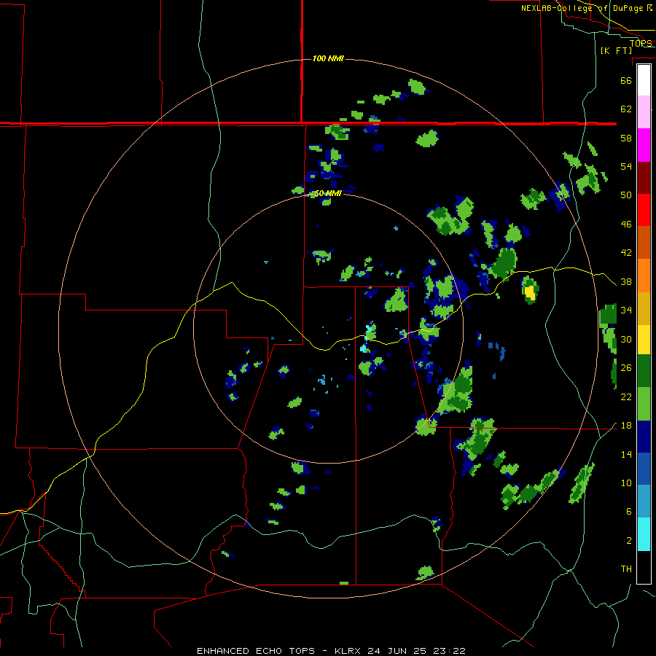
Task: Click the '66' legend value label
Action: 626,80
